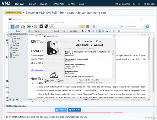Open the table options dropdown arrow

[116, 31]
